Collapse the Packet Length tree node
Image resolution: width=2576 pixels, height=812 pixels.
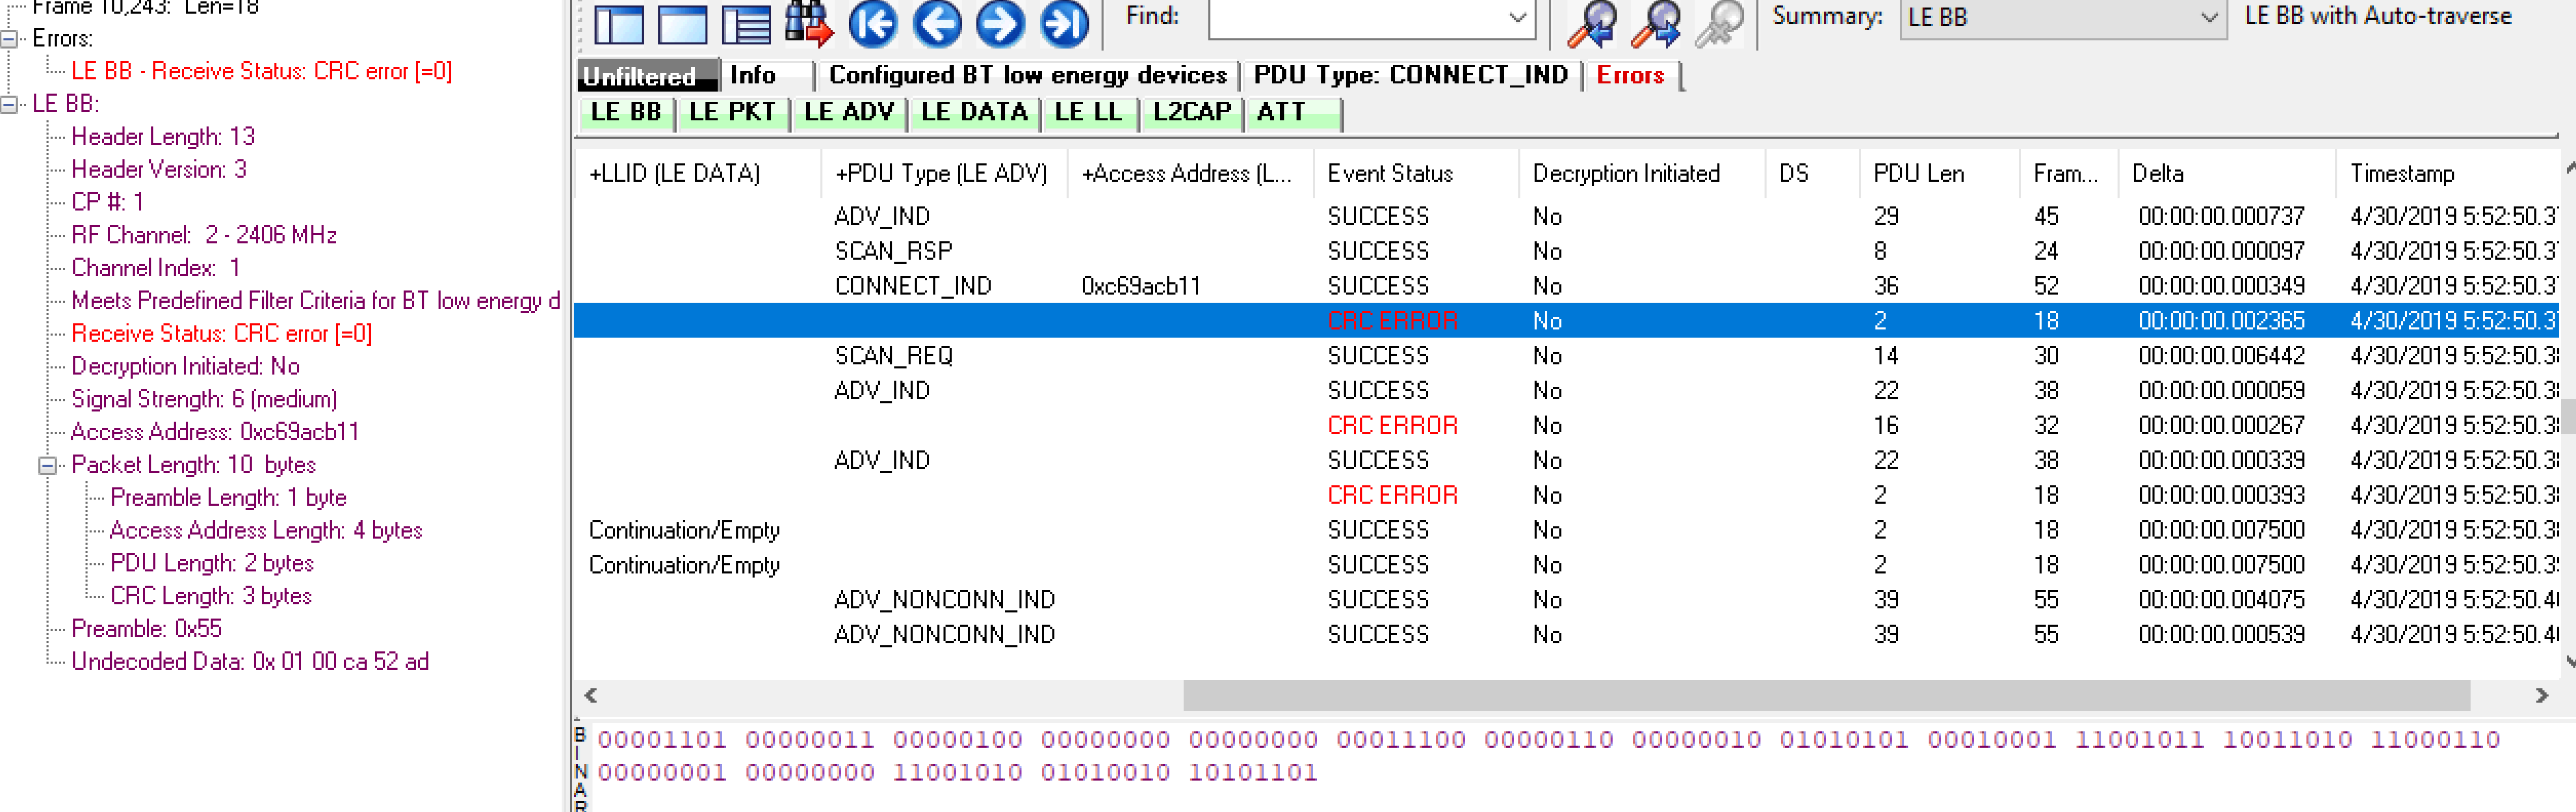click(x=48, y=465)
